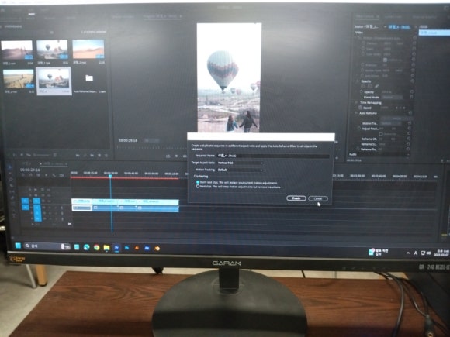Select the pen mask tool under Opacity
The image size is (450, 337).
[376, 86]
